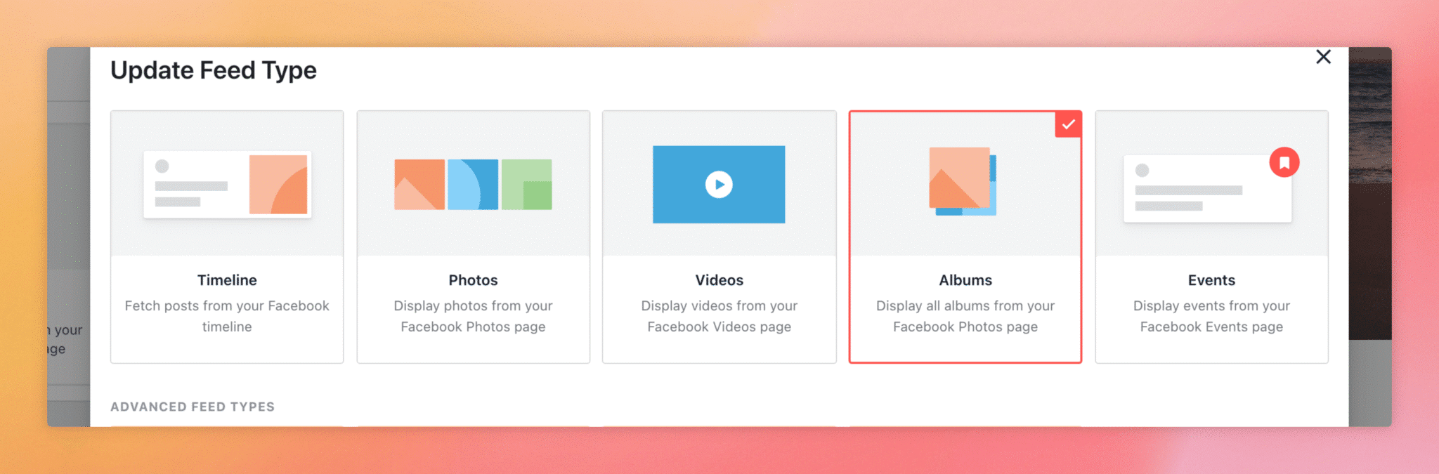This screenshot has height=474, width=1439.
Task: Click the red bookmark badge on Events
Action: pyautogui.click(x=1284, y=162)
